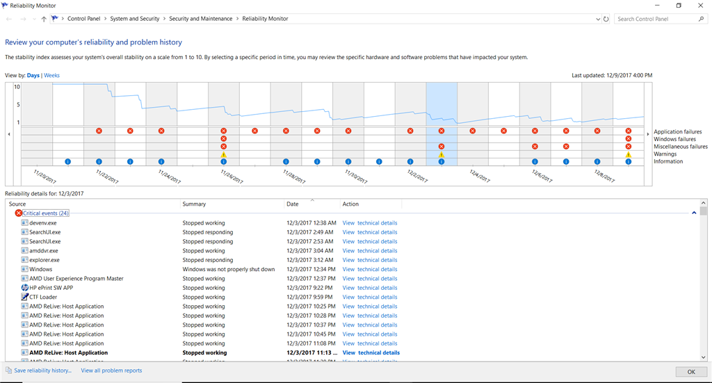Click the OK button
This screenshot has width=712, height=383.
pos(691,372)
